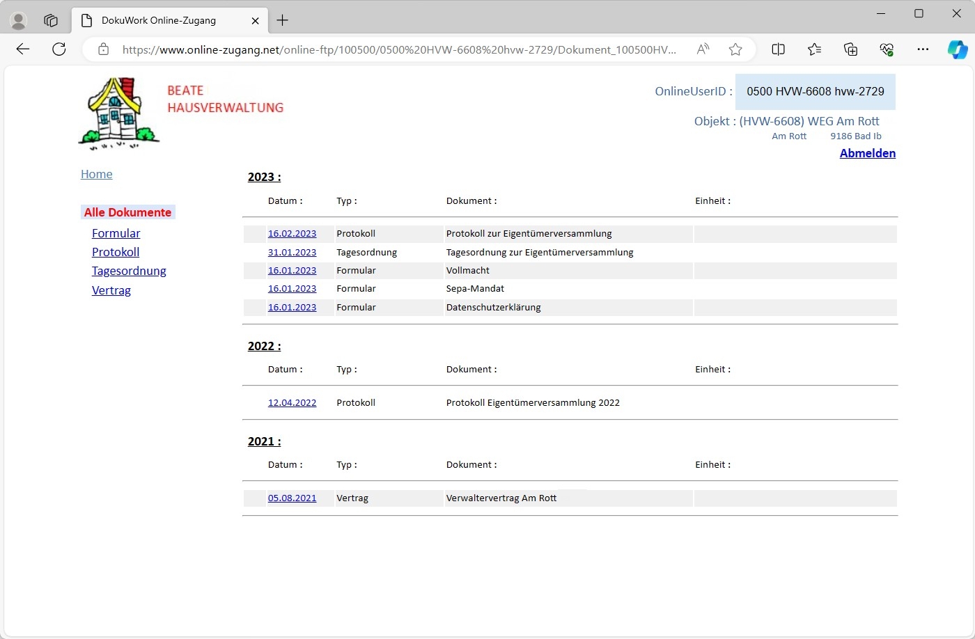Viewport: 975px width, 639px height.
Task: Open the Collections icon
Action: (x=850, y=49)
